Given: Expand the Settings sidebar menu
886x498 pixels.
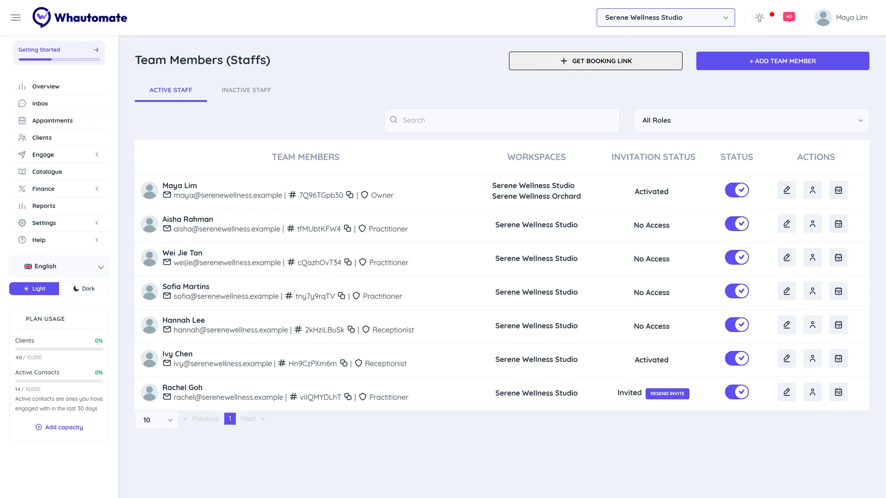Looking at the screenshot, I should coord(59,223).
